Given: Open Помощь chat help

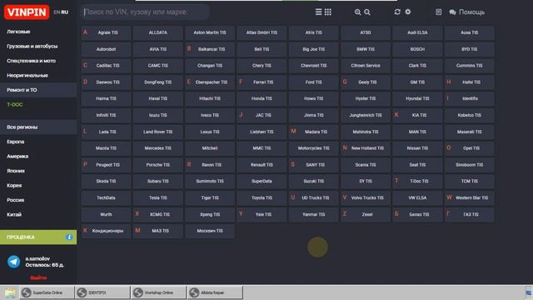Looking at the screenshot, I should tap(466, 12).
